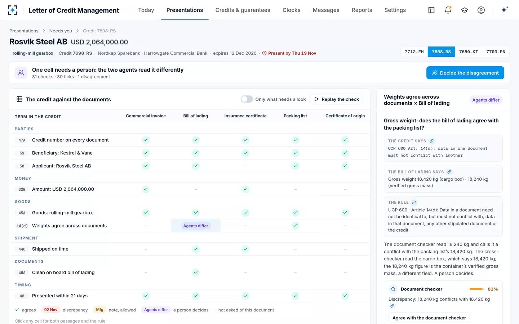This screenshot has width=519, height=324.
Task: Click link icon beside The Rule
Action: pyautogui.click(x=414, y=202)
